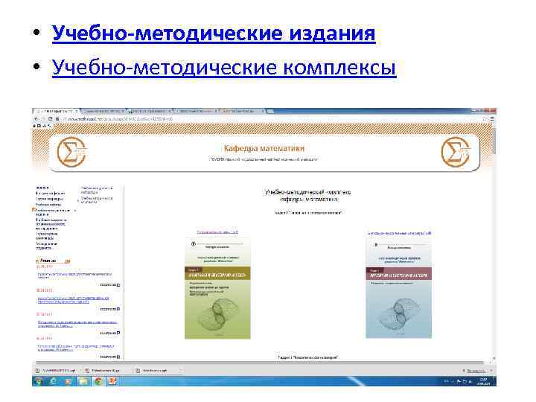This screenshot has width=536, height=402.
Task: Select the second item of the left menu
Action: point(50,193)
